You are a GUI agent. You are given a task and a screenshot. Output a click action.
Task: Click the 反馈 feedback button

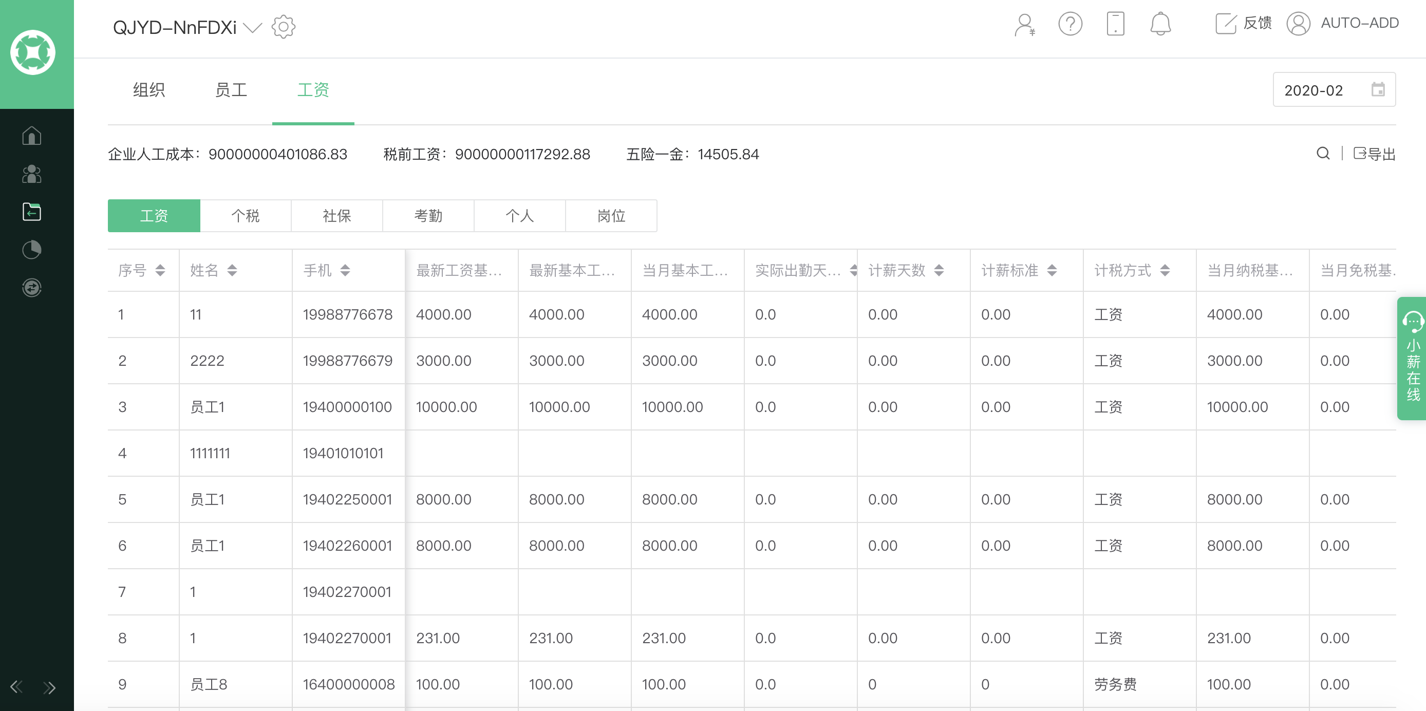(x=1243, y=23)
